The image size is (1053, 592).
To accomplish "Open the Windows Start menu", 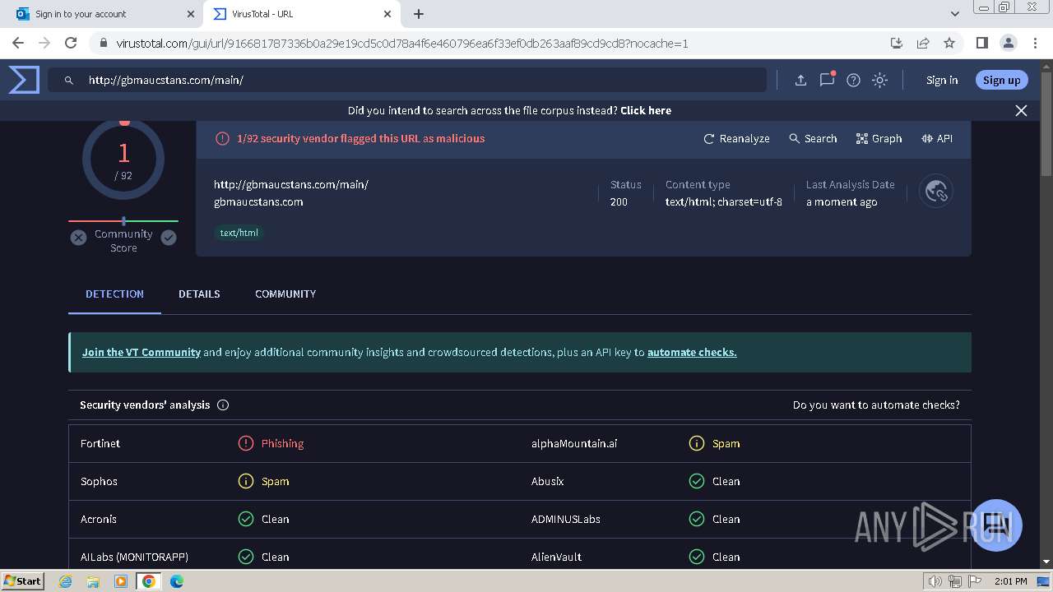I will 22,580.
